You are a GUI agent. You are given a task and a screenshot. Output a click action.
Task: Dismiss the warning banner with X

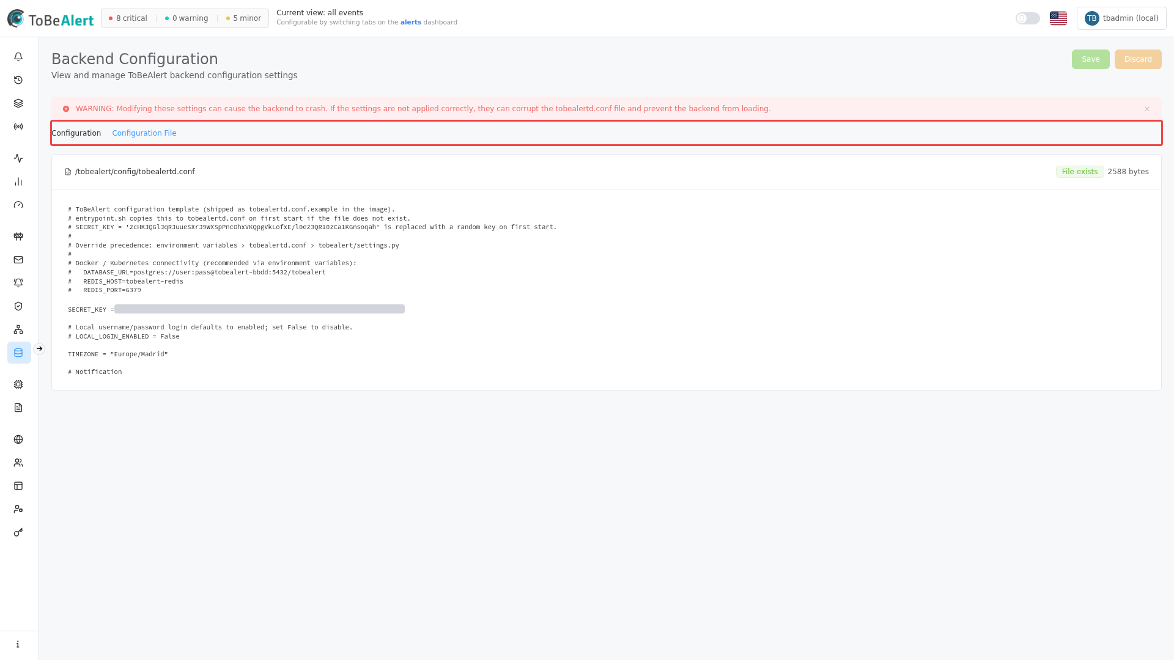(x=1147, y=109)
